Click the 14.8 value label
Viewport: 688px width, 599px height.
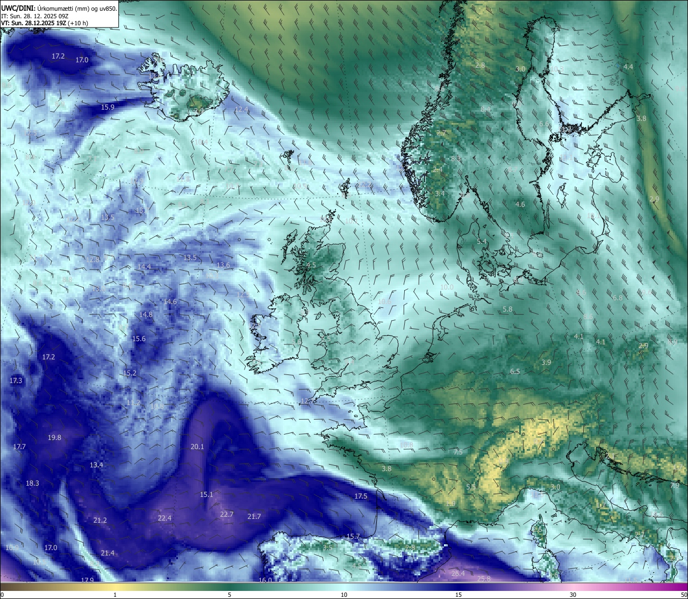click(146, 314)
